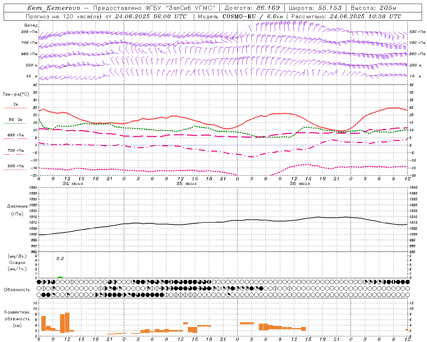This screenshot has height=342, width=427.
Task: Click the '(гПа)' pressure unit label
Action: pyautogui.click(x=17, y=214)
